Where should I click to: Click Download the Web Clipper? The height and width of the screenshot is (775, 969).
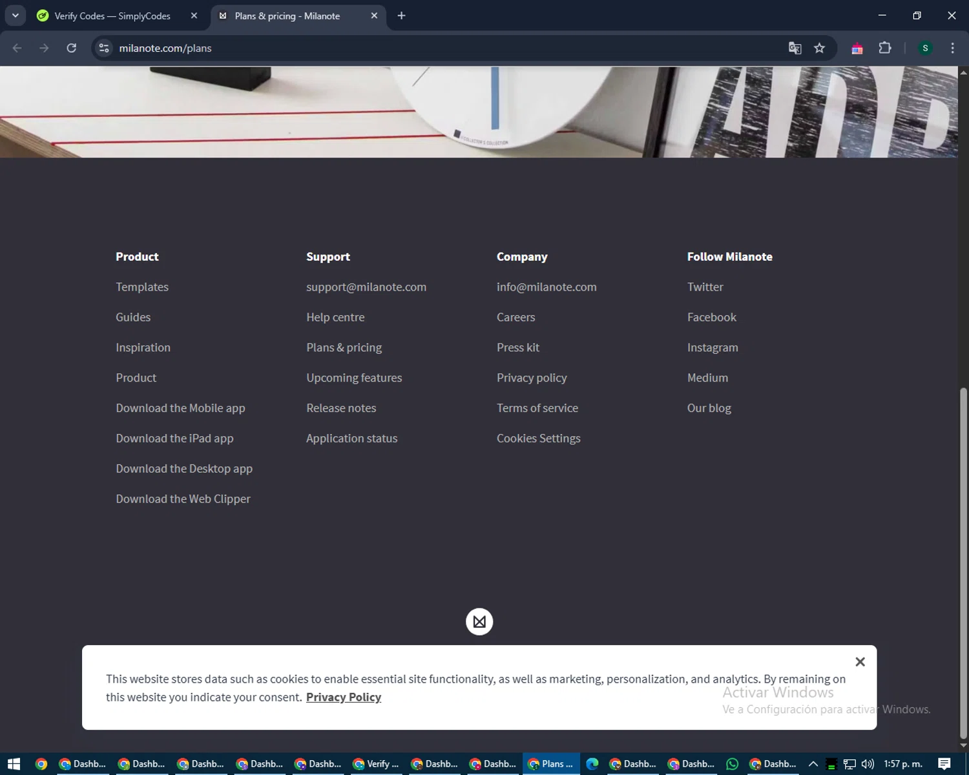pyautogui.click(x=183, y=499)
